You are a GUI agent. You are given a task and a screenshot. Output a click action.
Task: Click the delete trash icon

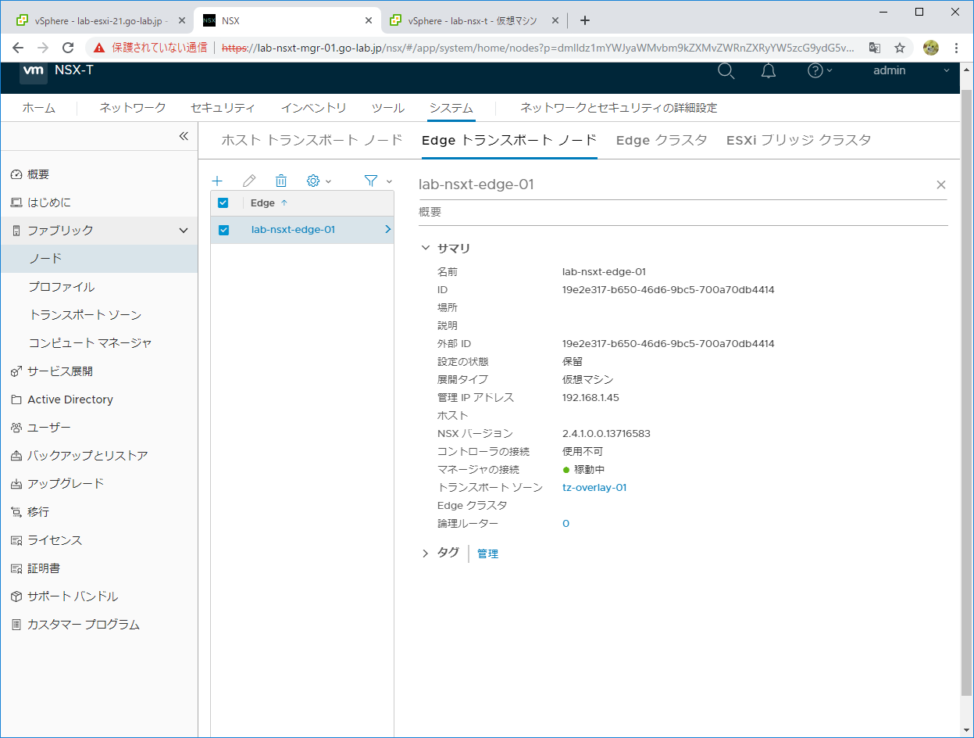pyautogui.click(x=281, y=181)
